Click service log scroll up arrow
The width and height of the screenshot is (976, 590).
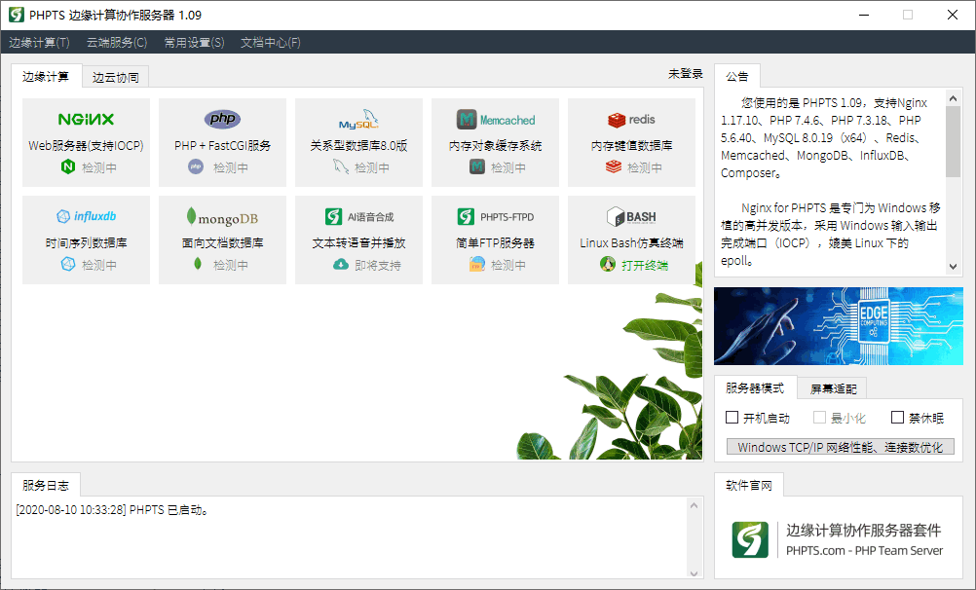tap(694, 505)
